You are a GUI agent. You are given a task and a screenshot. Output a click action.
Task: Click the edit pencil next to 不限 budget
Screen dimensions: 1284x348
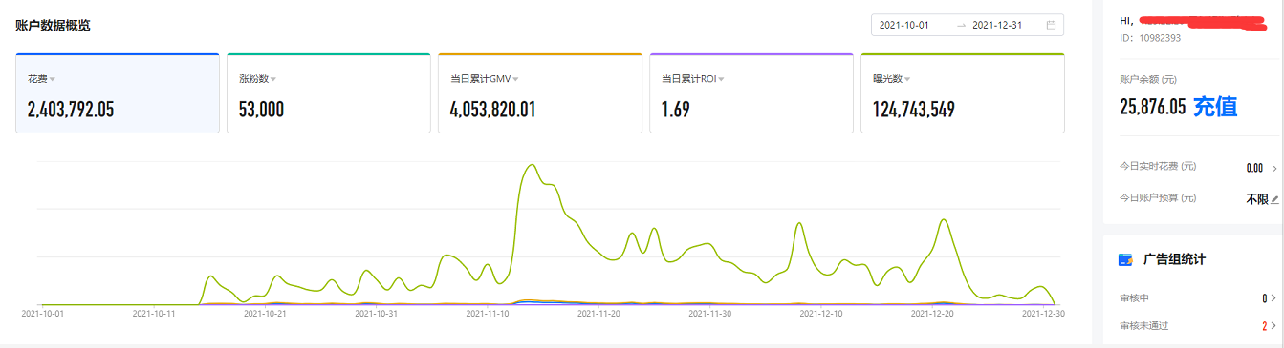(1274, 199)
